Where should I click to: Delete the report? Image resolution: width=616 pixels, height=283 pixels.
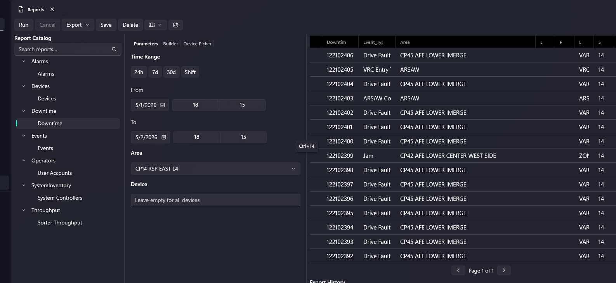click(x=130, y=25)
